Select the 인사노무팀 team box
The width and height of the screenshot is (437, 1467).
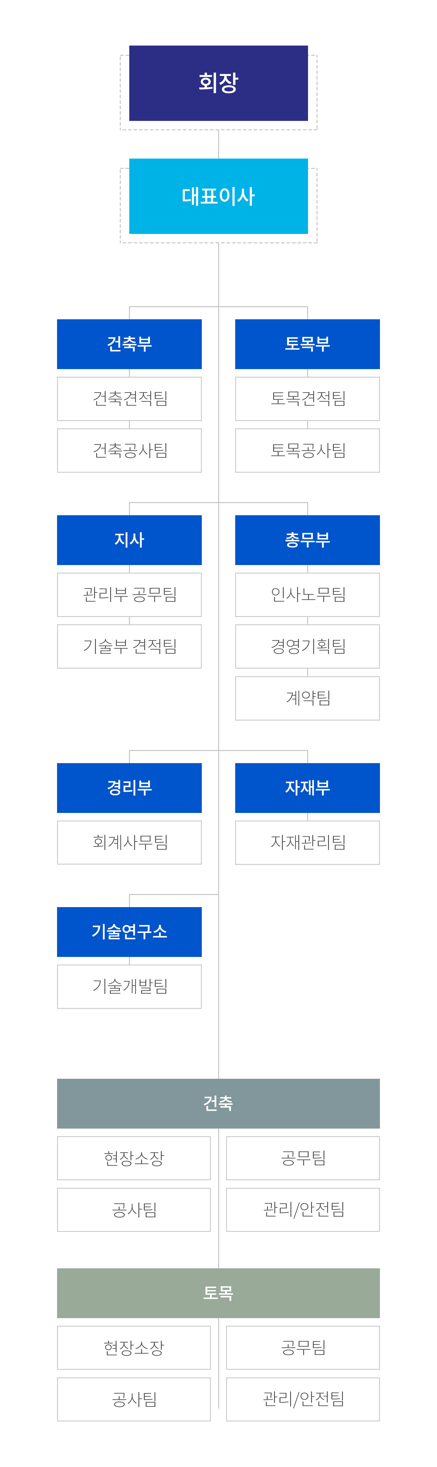(x=307, y=595)
